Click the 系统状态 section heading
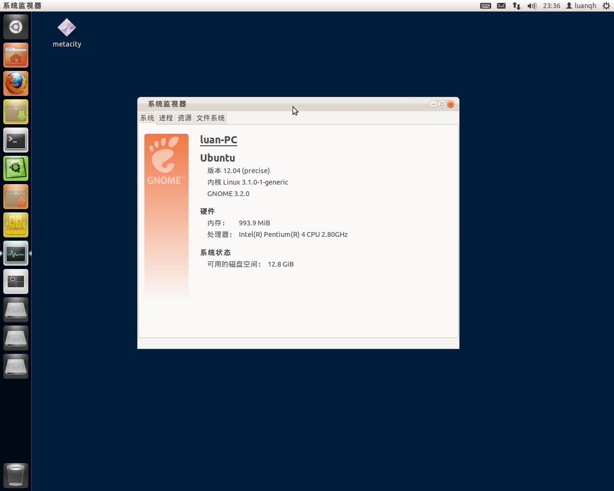614x491 pixels. pos(215,253)
